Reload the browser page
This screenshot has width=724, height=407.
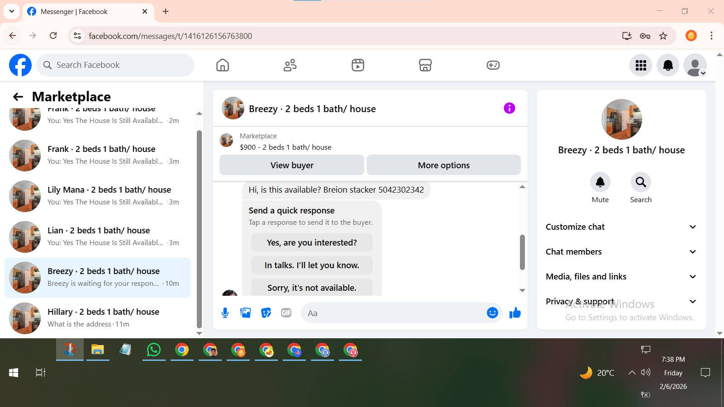click(x=53, y=36)
